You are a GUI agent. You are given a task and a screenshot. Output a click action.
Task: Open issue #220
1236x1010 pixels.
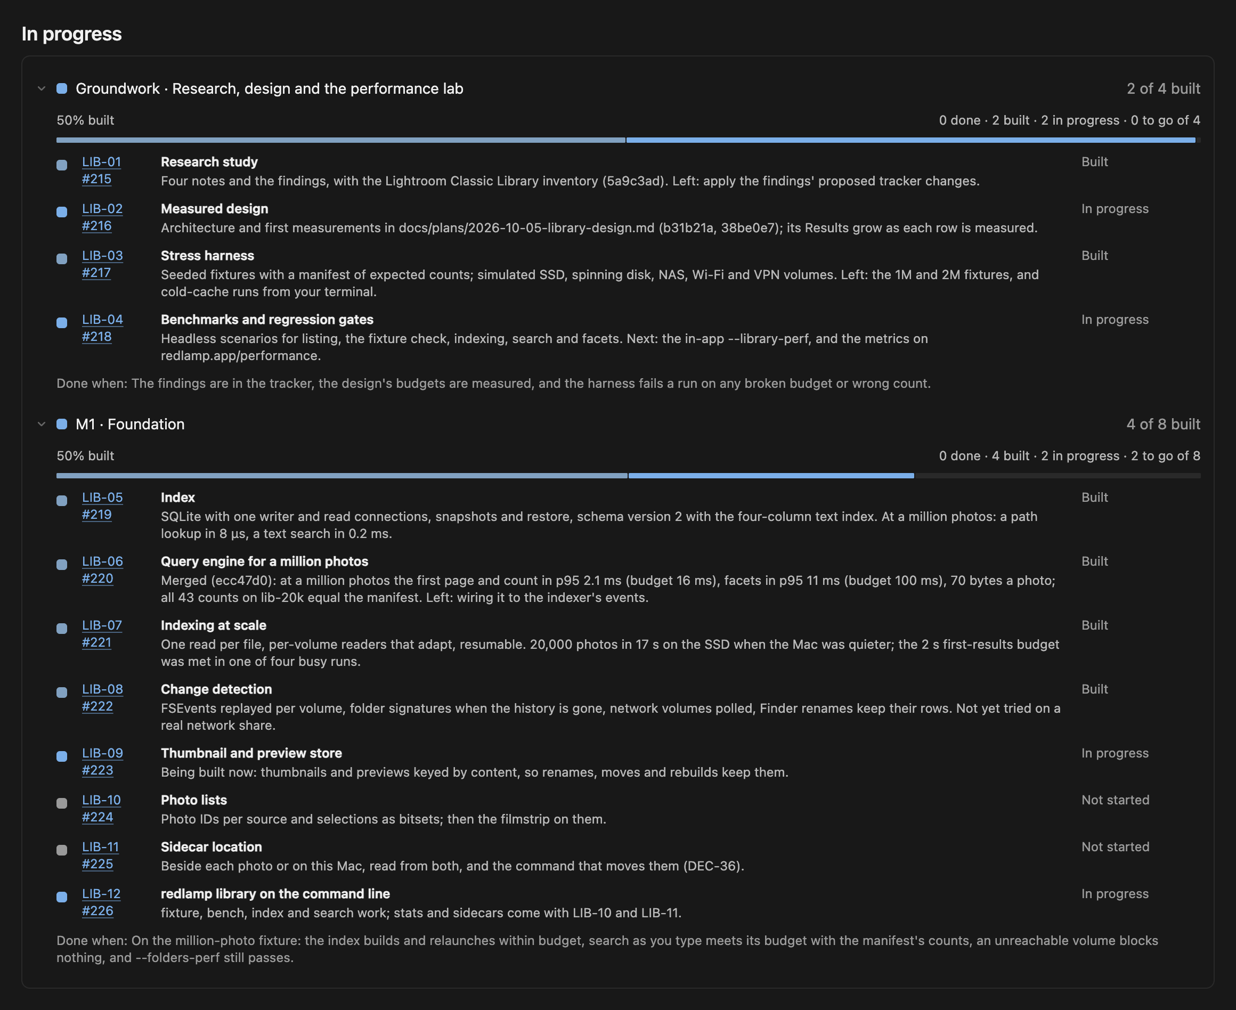[98, 579]
